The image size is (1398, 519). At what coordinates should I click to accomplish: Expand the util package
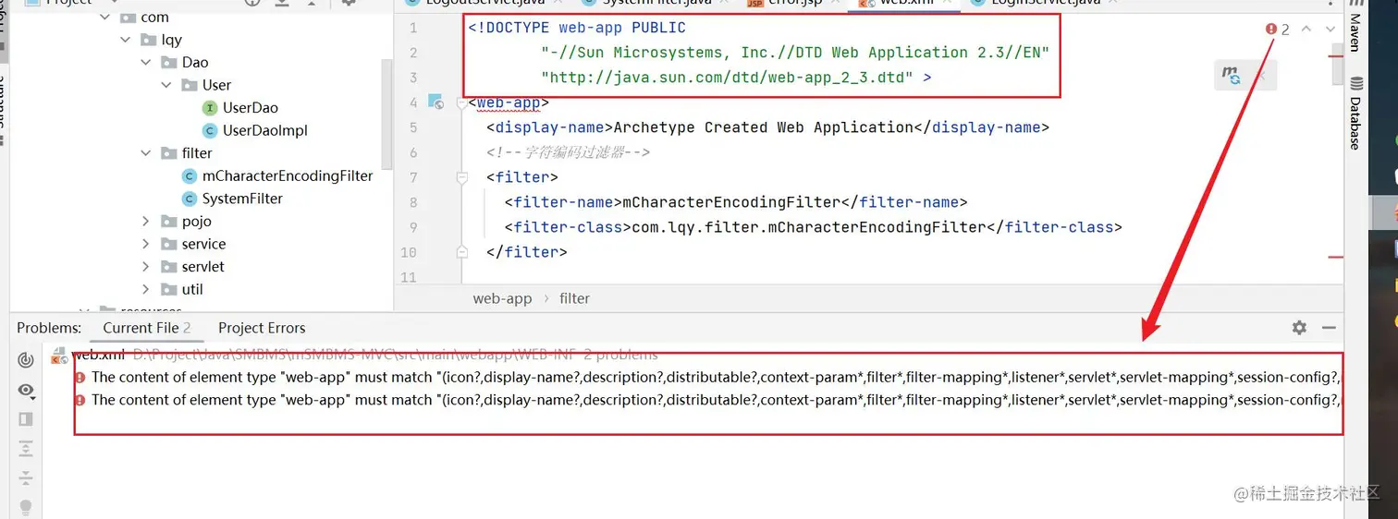pyautogui.click(x=146, y=289)
